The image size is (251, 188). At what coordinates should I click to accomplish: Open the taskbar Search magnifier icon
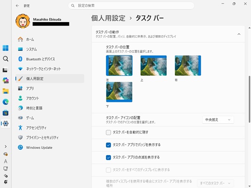[x=6, y=59]
